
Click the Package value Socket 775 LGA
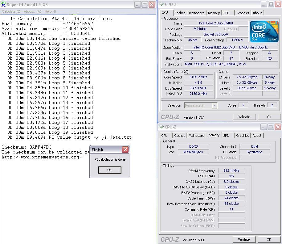click(x=216, y=34)
